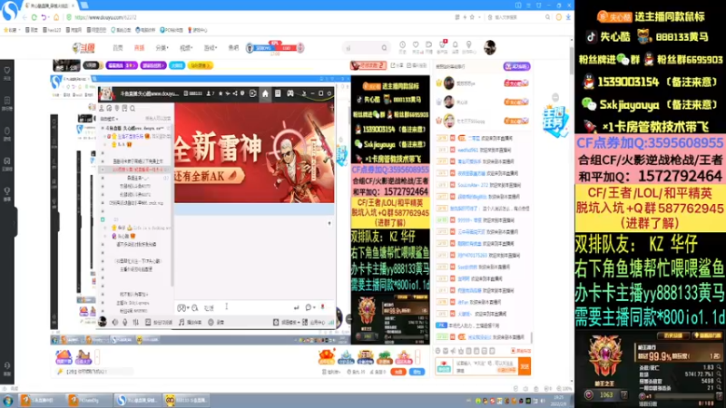
Task: Click the KPL match score banner
Action: point(275,47)
